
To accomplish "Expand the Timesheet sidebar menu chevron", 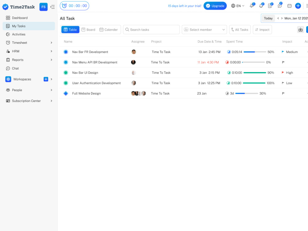I will pyautogui.click(x=51, y=43).
